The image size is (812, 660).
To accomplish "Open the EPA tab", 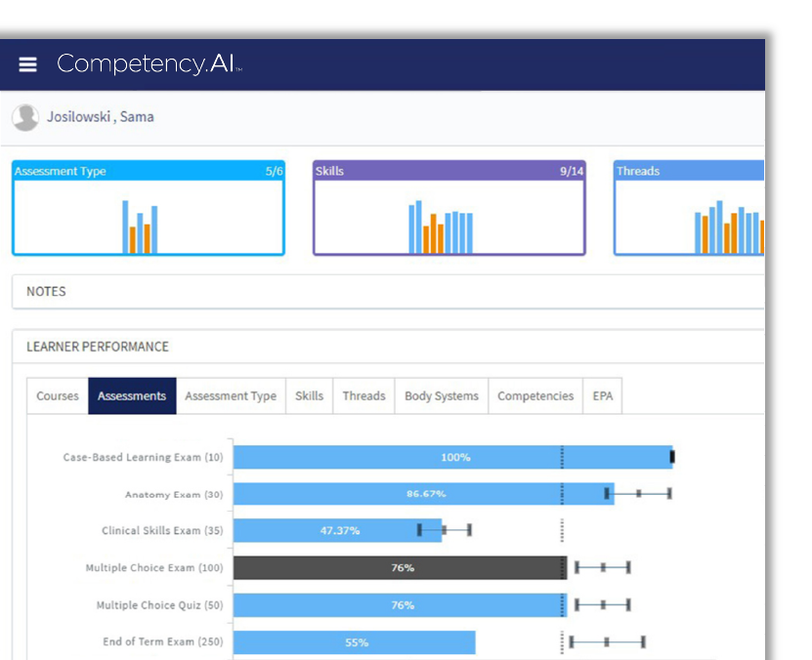I will coord(603,395).
